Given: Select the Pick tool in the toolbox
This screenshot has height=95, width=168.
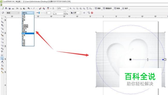Looking at the screenshot, I should (x=2, y=18).
